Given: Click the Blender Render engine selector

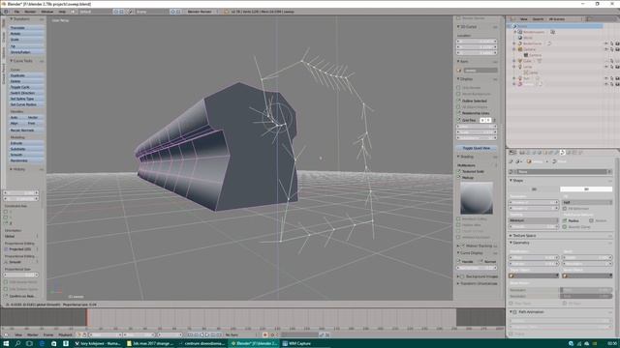Looking at the screenshot, I should click(x=201, y=12).
